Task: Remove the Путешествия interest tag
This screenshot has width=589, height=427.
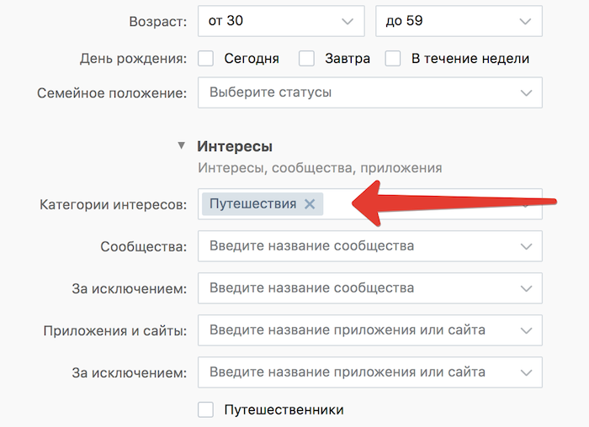Action: coord(310,204)
